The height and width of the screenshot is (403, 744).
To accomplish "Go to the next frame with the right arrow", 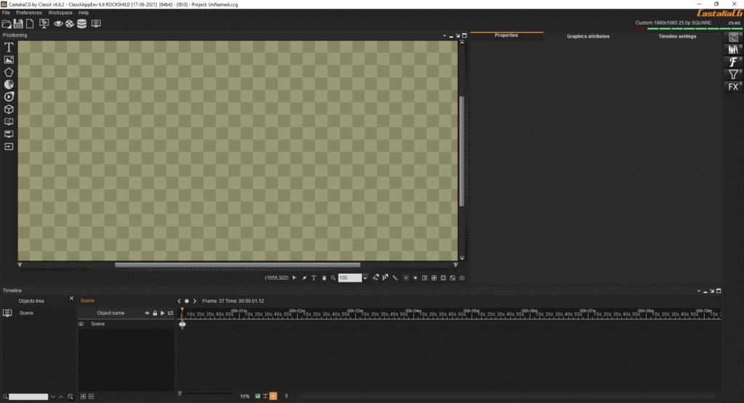I will click(x=195, y=301).
